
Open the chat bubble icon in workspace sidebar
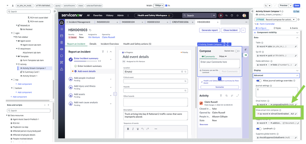coord(62,56)
